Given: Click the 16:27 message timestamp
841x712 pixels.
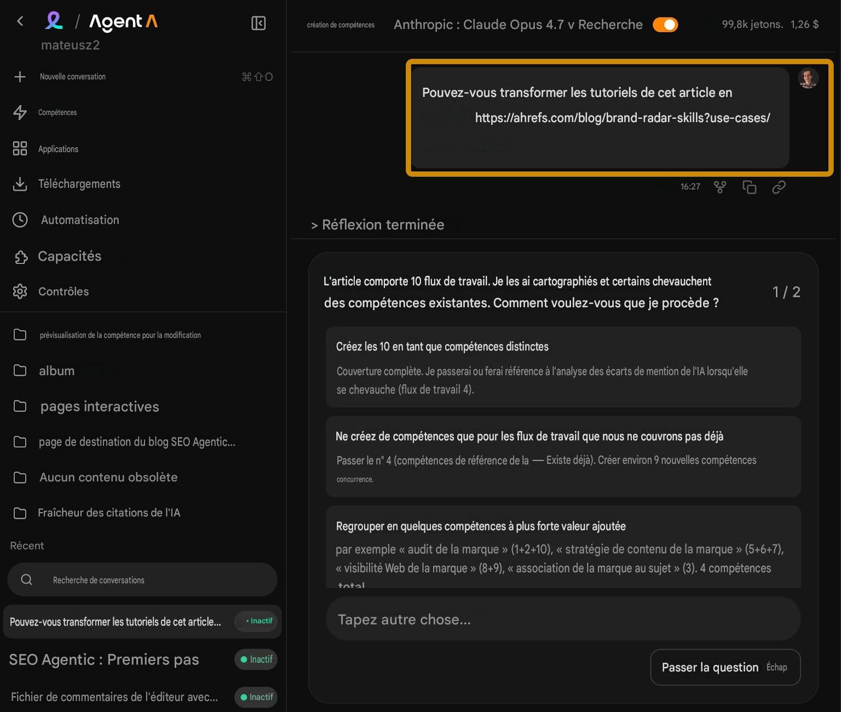Looking at the screenshot, I should click(690, 187).
